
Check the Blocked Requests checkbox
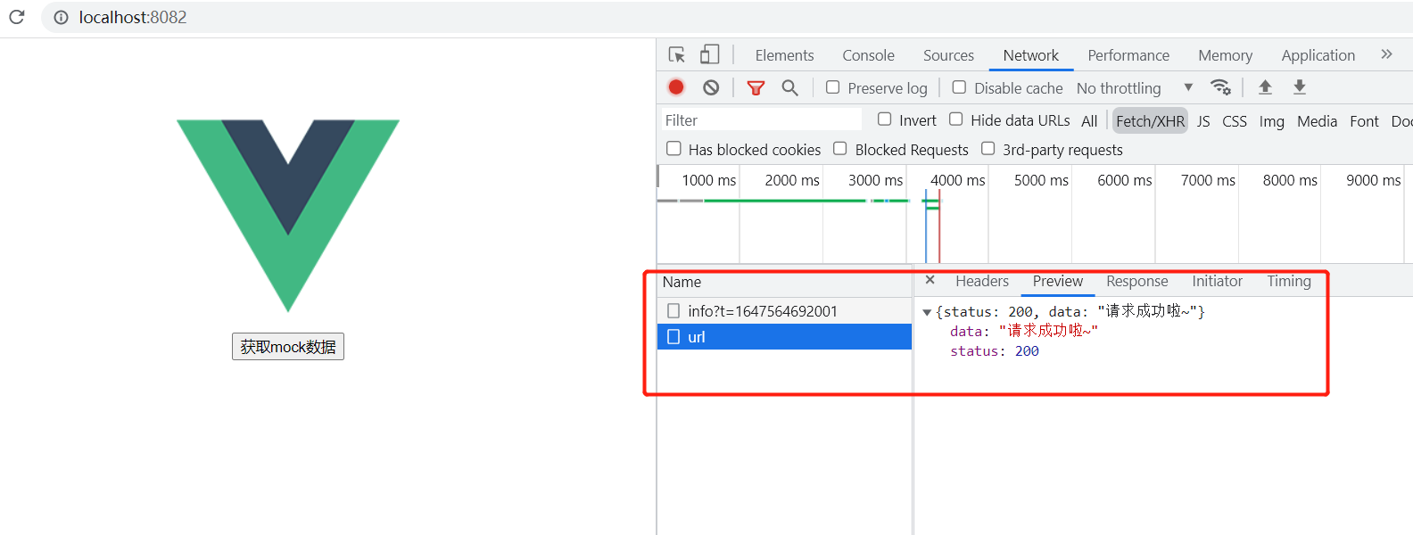point(839,149)
